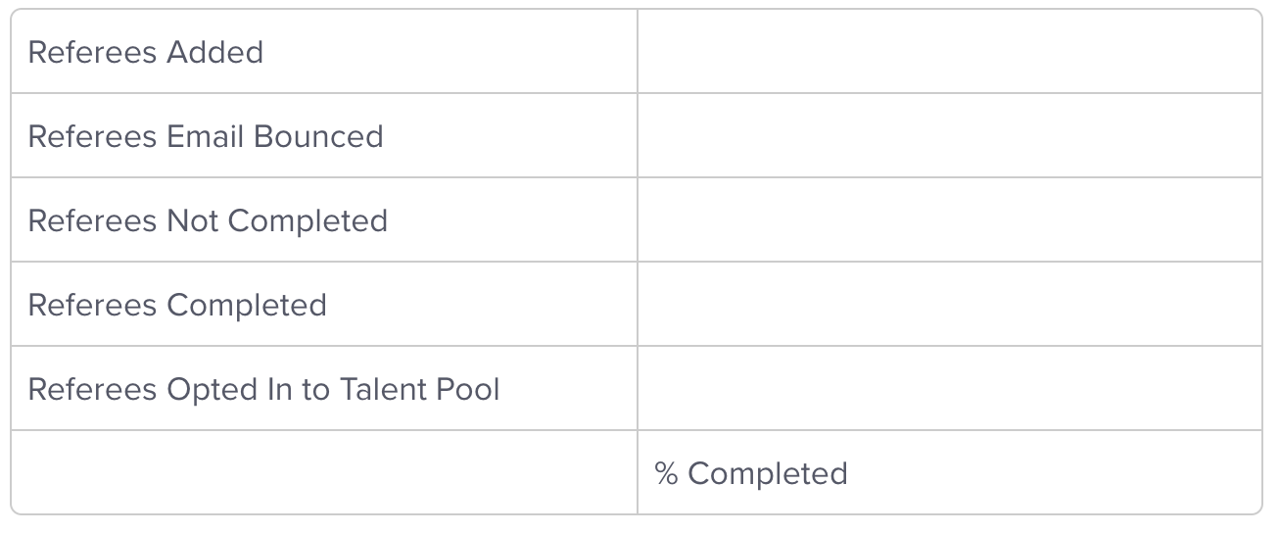Click the % Completed cell text
This screenshot has width=1279, height=533.
(x=751, y=473)
